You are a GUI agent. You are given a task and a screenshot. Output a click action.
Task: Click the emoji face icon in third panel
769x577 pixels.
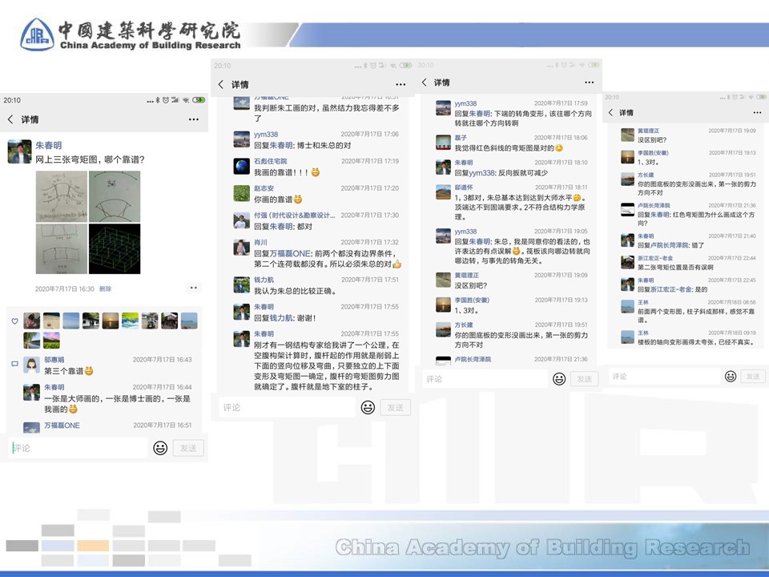coord(559,379)
